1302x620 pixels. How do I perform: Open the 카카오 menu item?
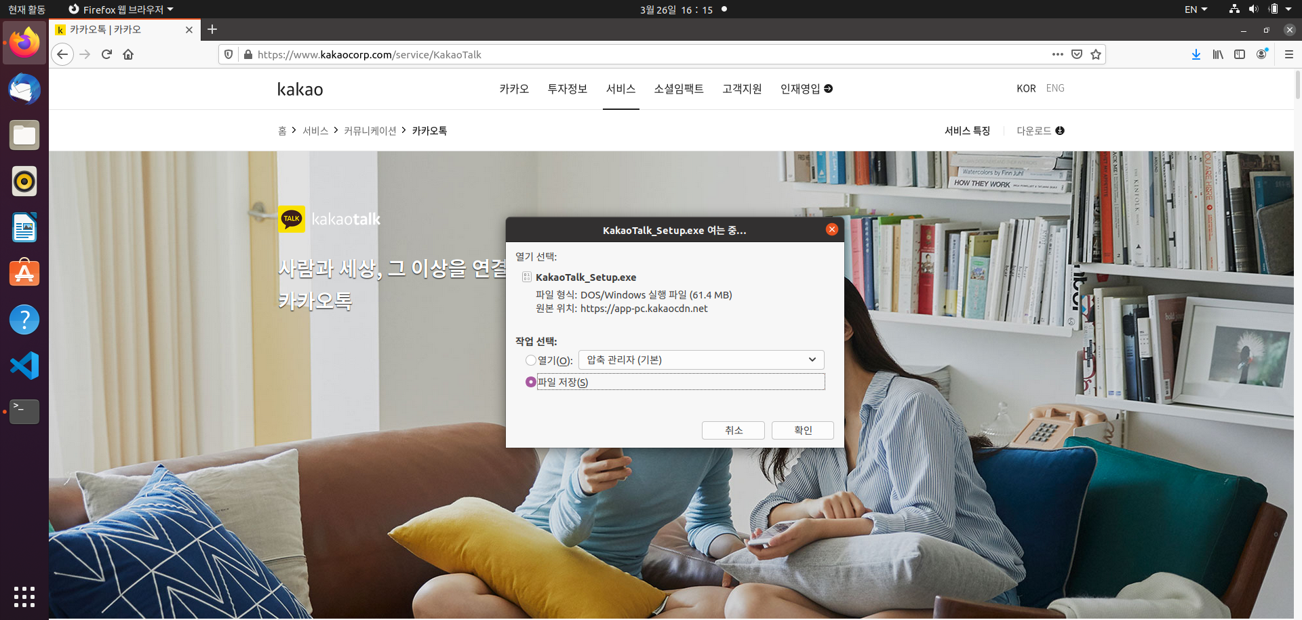point(514,89)
